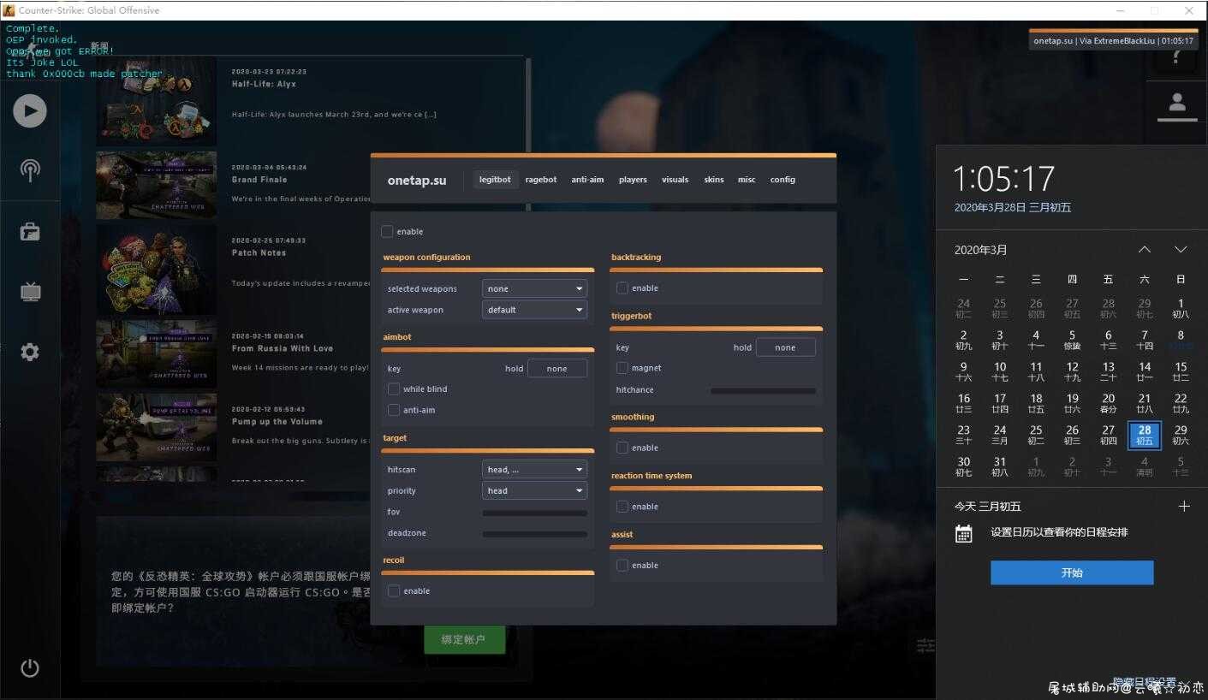Click the Play CS:GO sidebar icon
1208x700 pixels.
[x=30, y=110]
